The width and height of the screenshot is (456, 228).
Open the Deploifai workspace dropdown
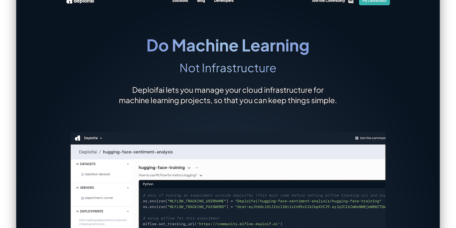(x=93, y=138)
